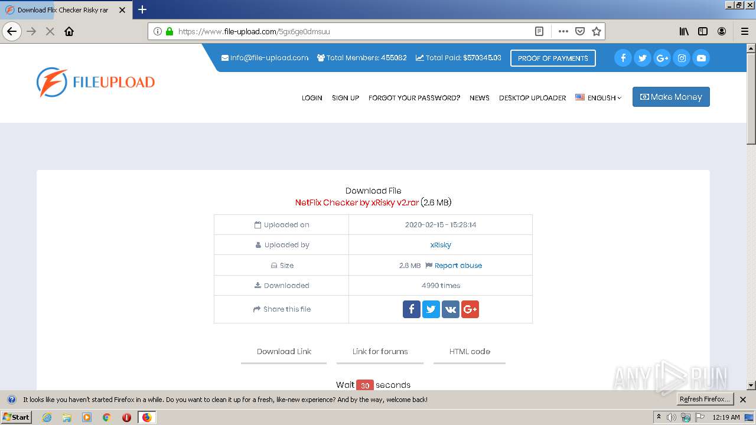Close the Download Flix Checker tab

coord(122,10)
